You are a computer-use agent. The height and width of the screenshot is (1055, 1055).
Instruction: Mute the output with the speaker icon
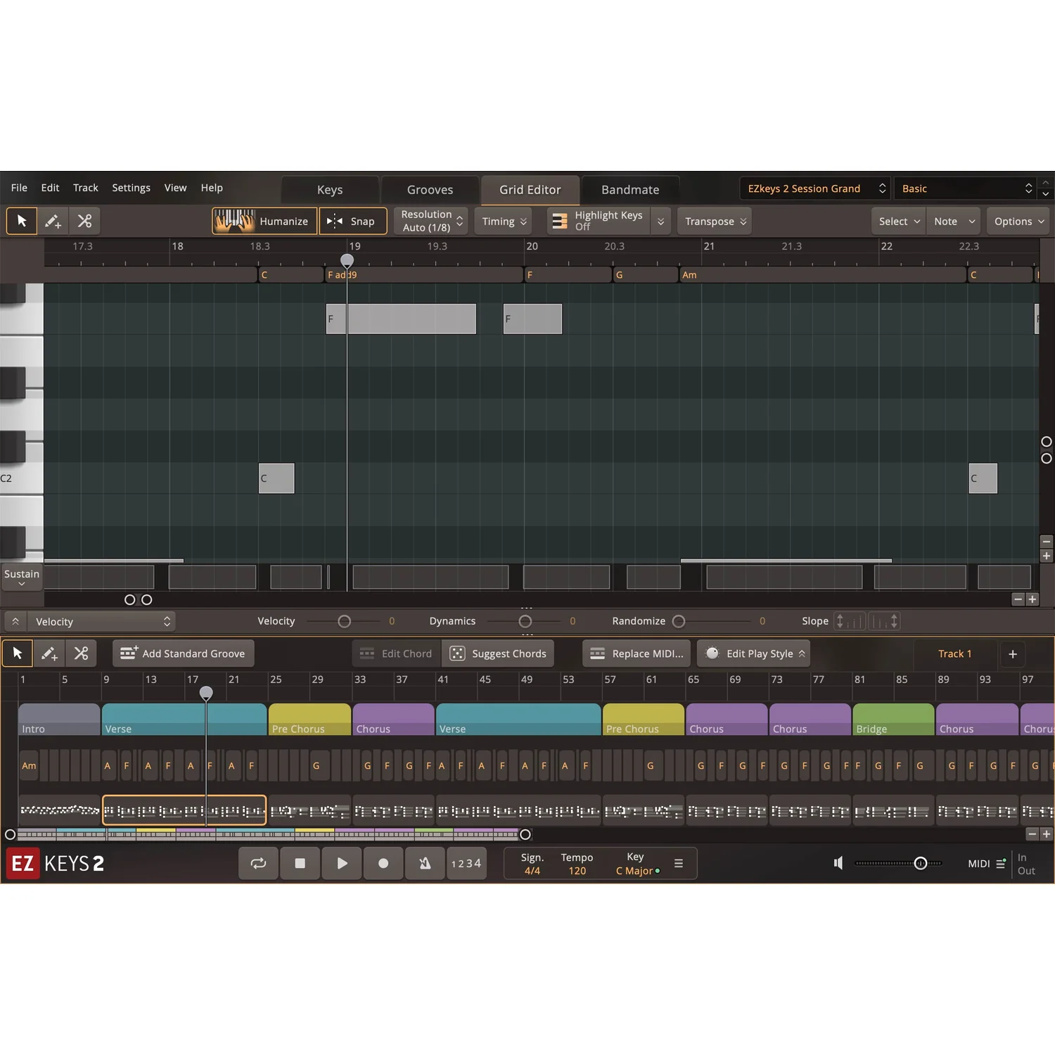[x=838, y=863]
